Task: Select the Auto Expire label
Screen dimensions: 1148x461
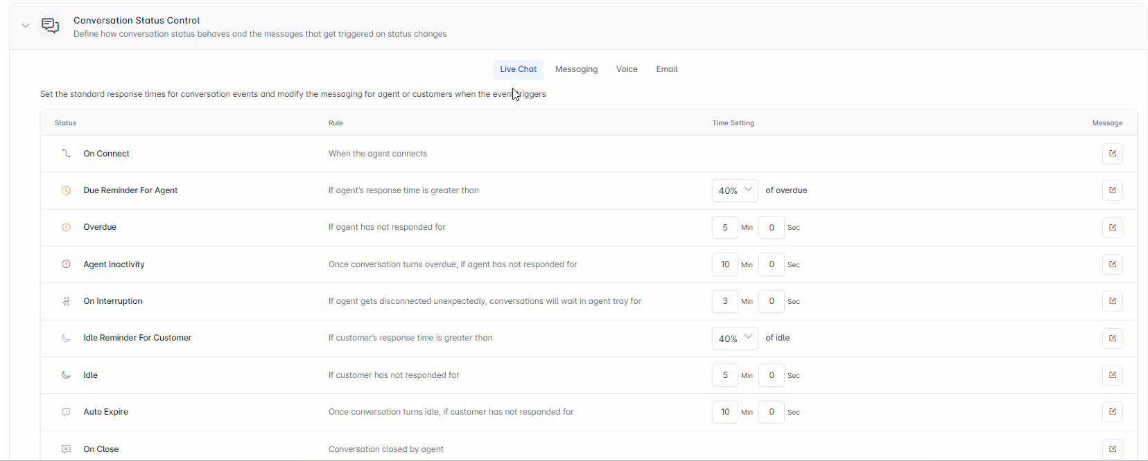Action: point(105,412)
